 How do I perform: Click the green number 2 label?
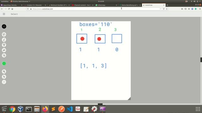click(x=100, y=30)
